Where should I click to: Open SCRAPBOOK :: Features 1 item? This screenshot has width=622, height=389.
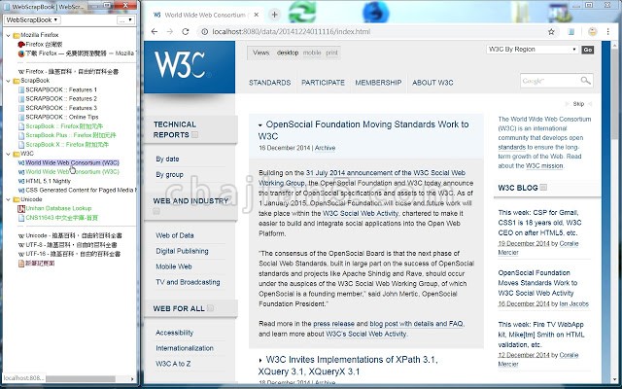[x=61, y=90]
